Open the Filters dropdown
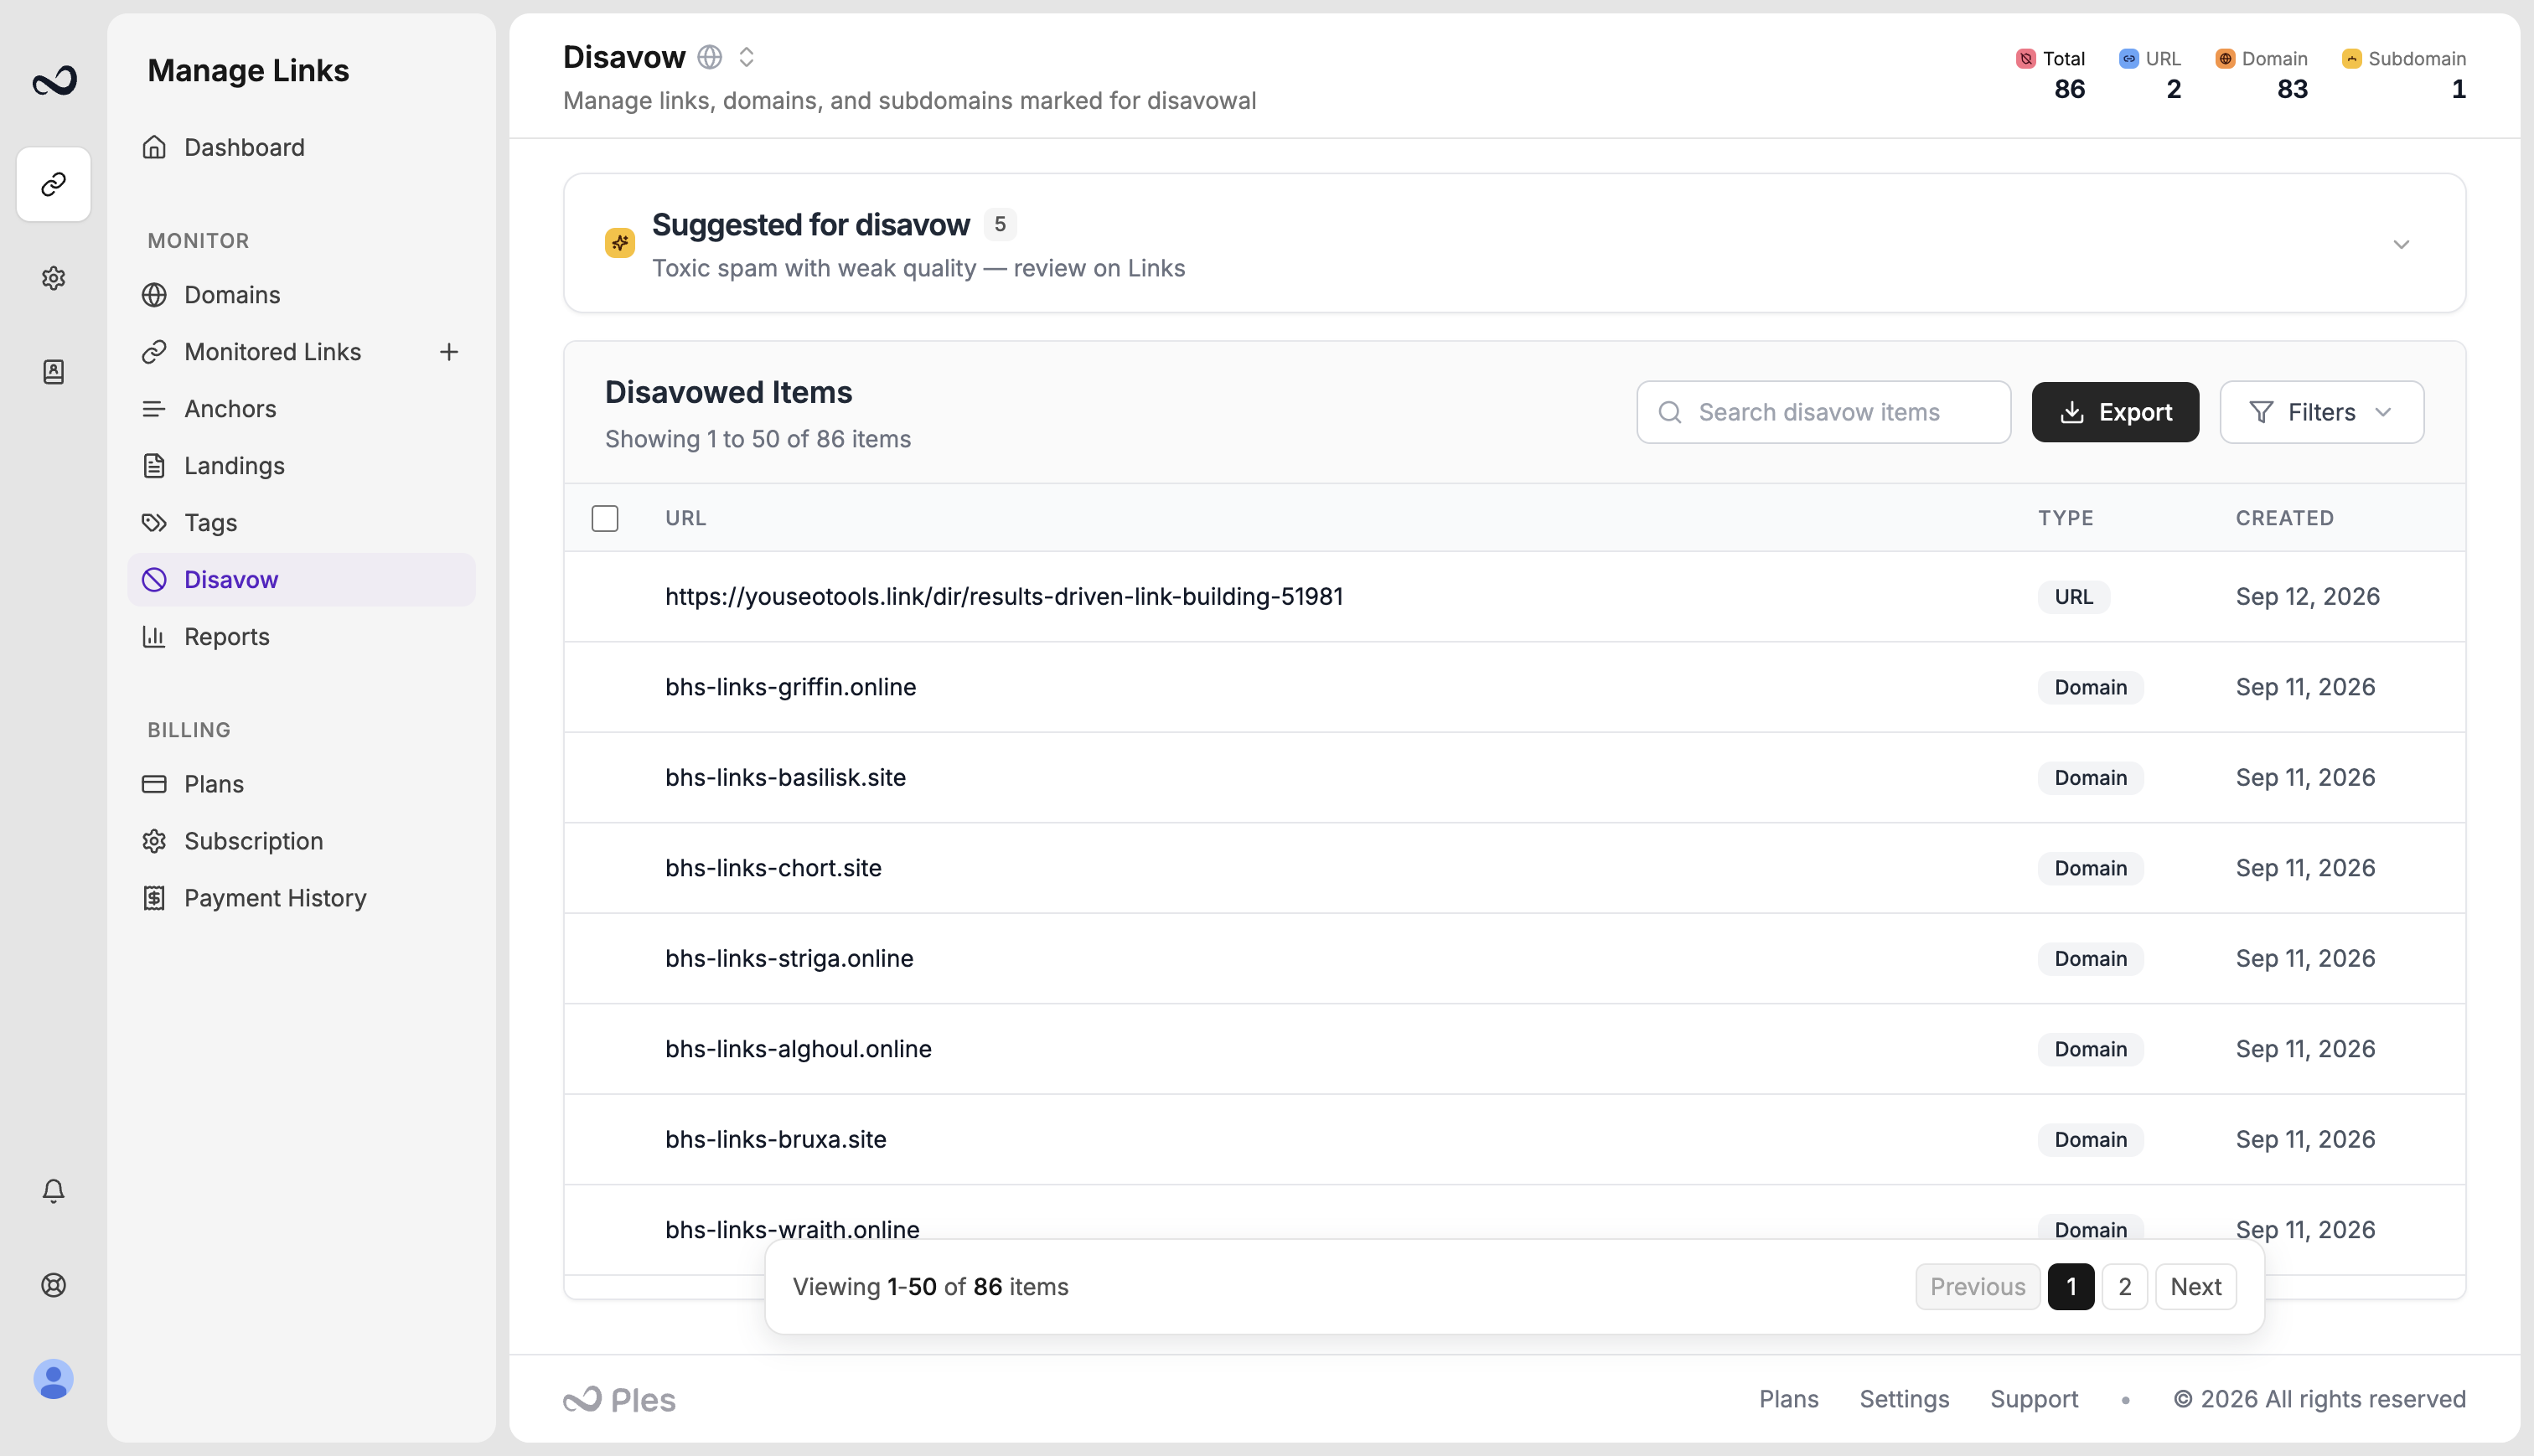This screenshot has height=1456, width=2534. [2322, 412]
